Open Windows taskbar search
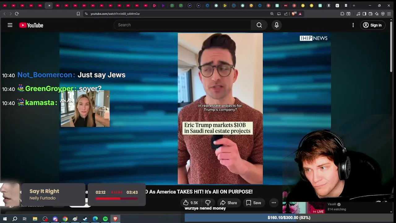This screenshot has height=223, width=396. click(15, 219)
